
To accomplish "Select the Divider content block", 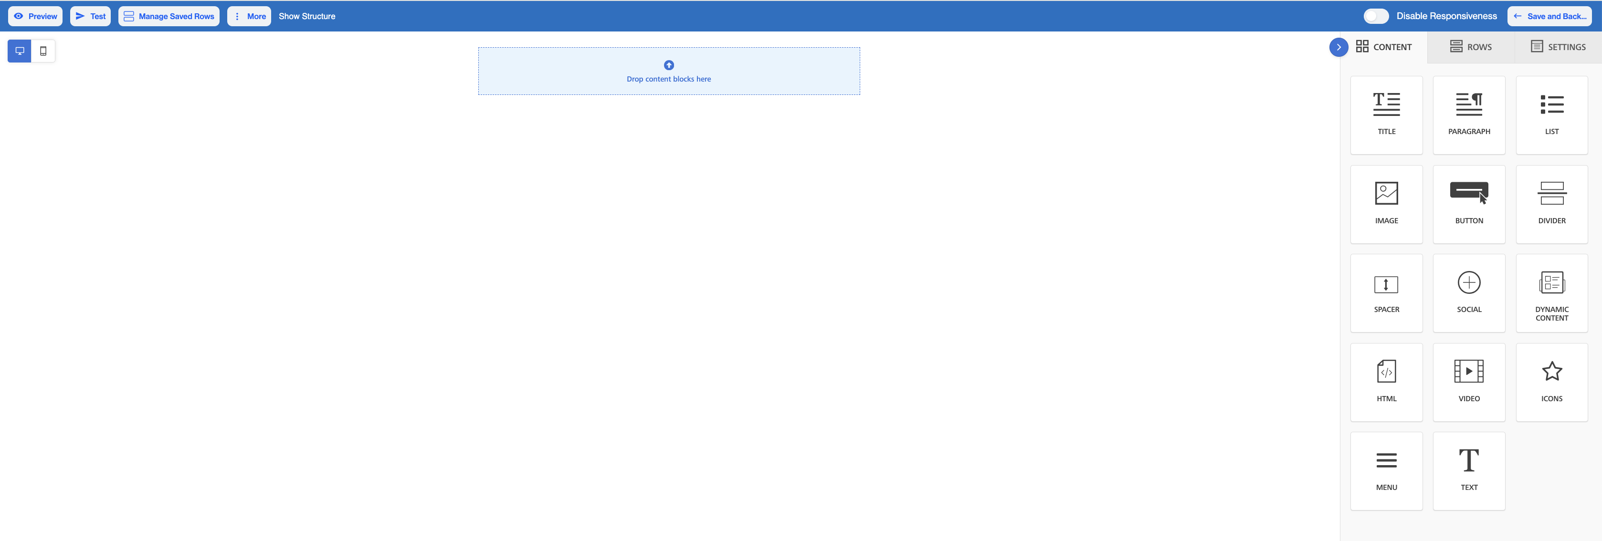I will pyautogui.click(x=1551, y=204).
